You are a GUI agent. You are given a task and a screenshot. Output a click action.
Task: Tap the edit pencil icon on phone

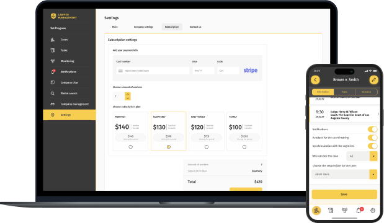pyautogui.click(x=373, y=80)
